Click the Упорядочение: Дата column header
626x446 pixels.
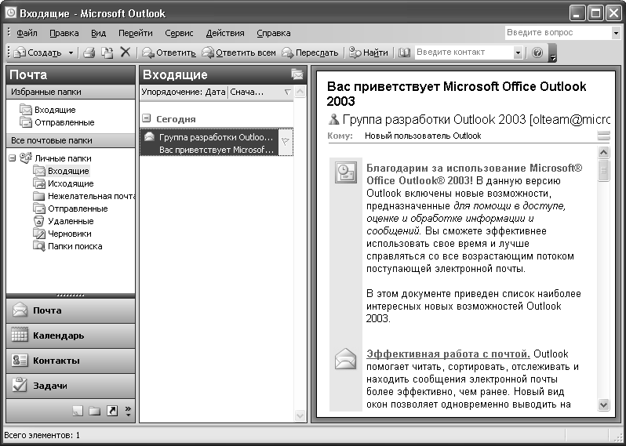click(184, 92)
